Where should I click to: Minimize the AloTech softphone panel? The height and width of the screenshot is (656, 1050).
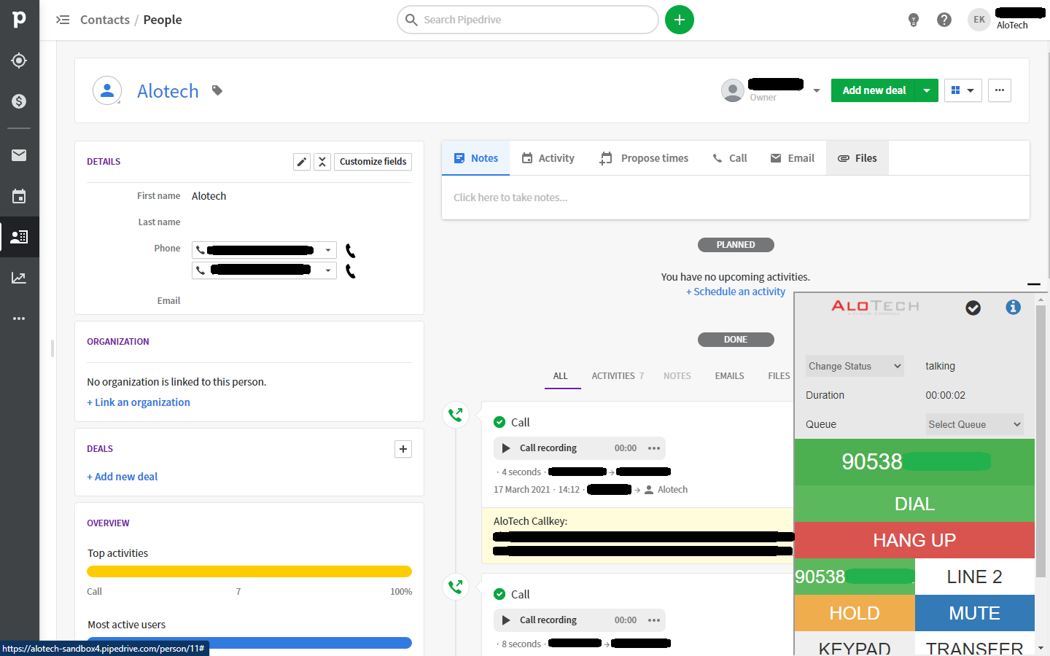1033,284
